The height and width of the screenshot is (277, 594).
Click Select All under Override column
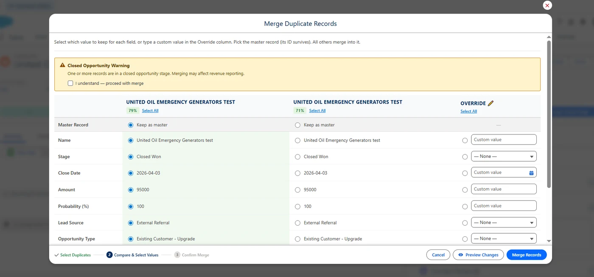click(469, 112)
